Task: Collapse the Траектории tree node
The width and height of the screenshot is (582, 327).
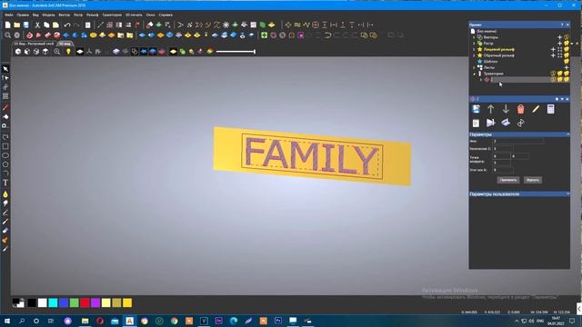Action: coord(474,74)
